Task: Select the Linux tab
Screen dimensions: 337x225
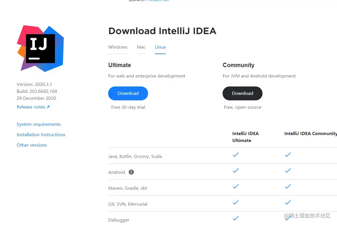Action: pos(160,47)
